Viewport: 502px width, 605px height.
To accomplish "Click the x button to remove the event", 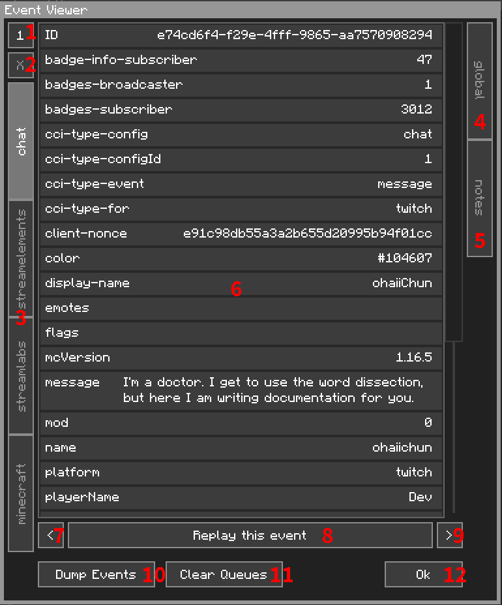I will coord(20,65).
